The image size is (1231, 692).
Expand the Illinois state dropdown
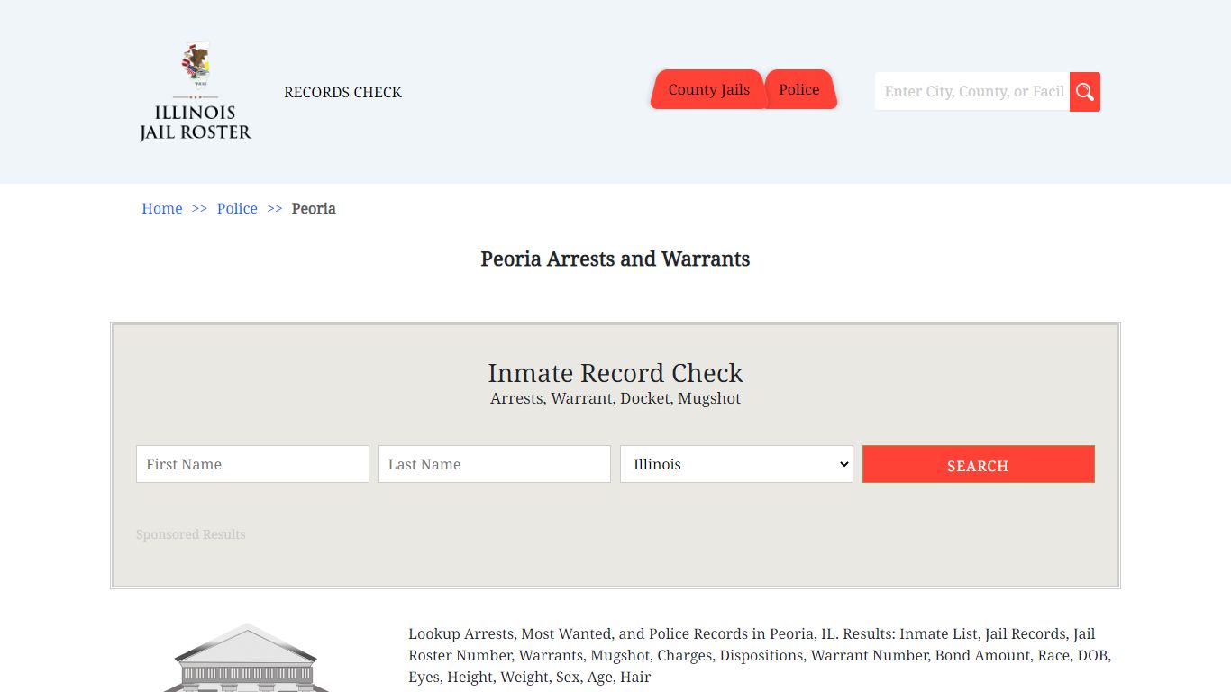[x=736, y=464]
